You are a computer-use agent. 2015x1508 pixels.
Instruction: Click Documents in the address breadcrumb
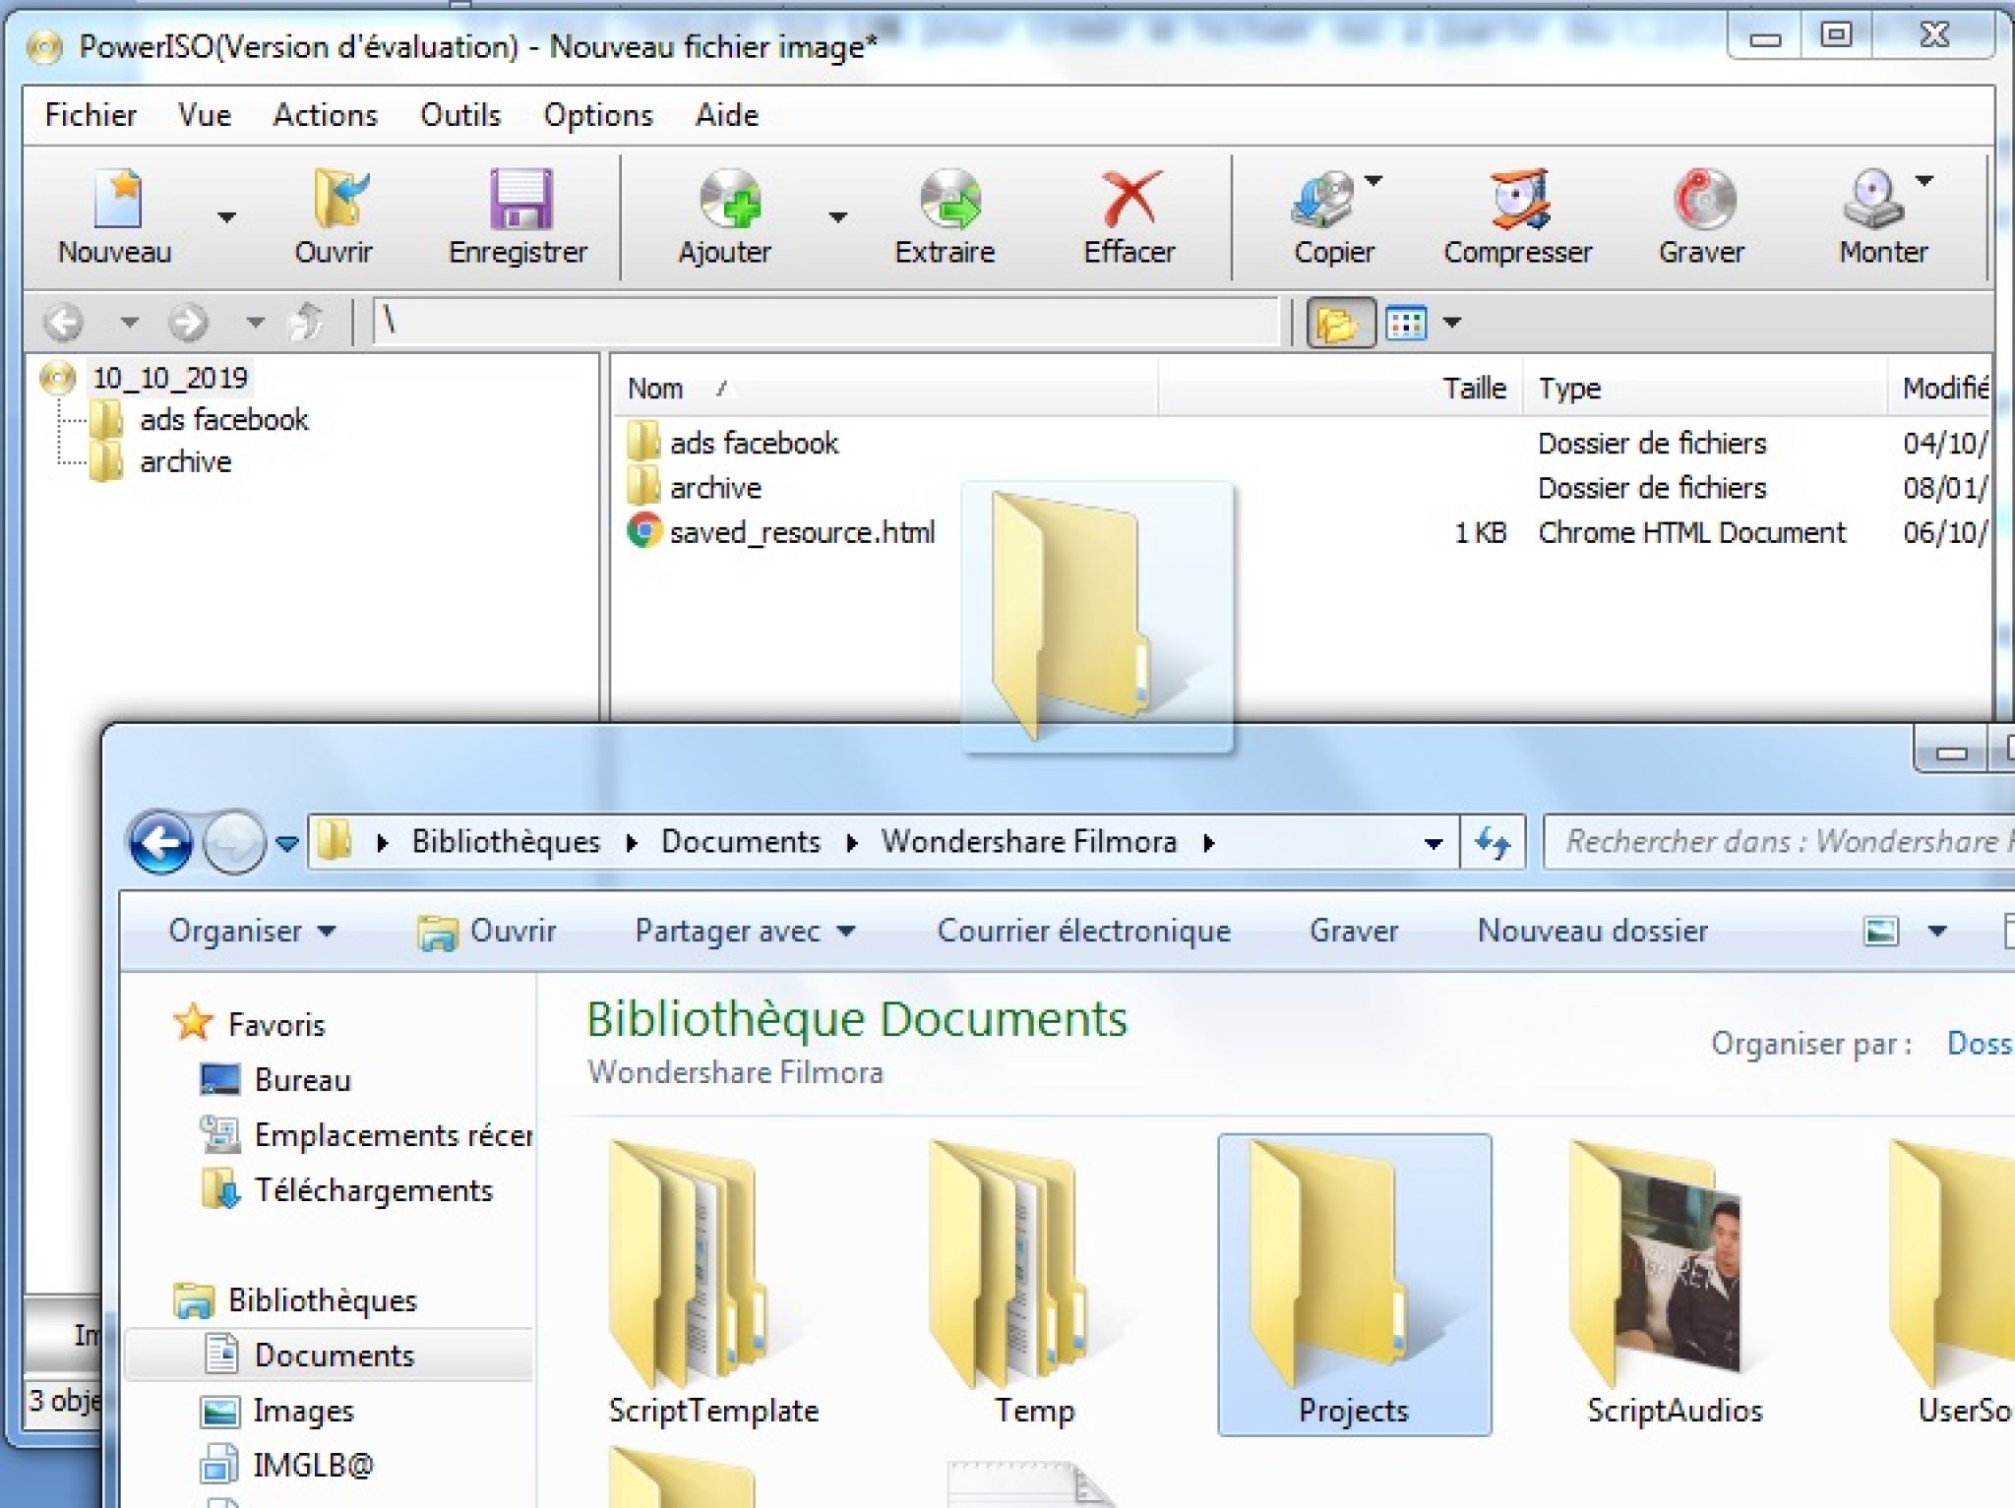coord(741,842)
